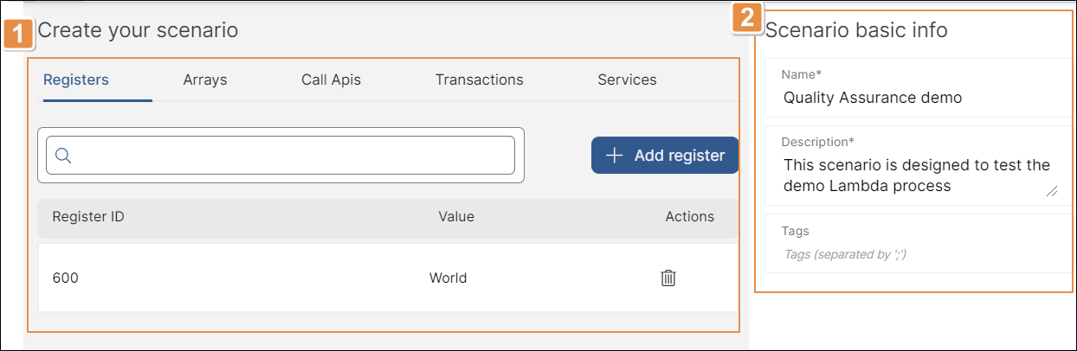The width and height of the screenshot is (1077, 351).
Task: Click the World value cell
Action: pos(448,278)
